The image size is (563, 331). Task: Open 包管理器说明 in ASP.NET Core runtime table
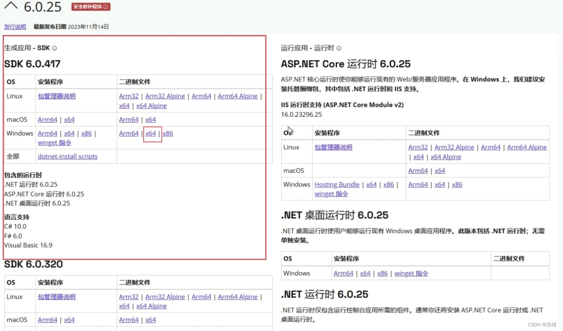(x=333, y=147)
